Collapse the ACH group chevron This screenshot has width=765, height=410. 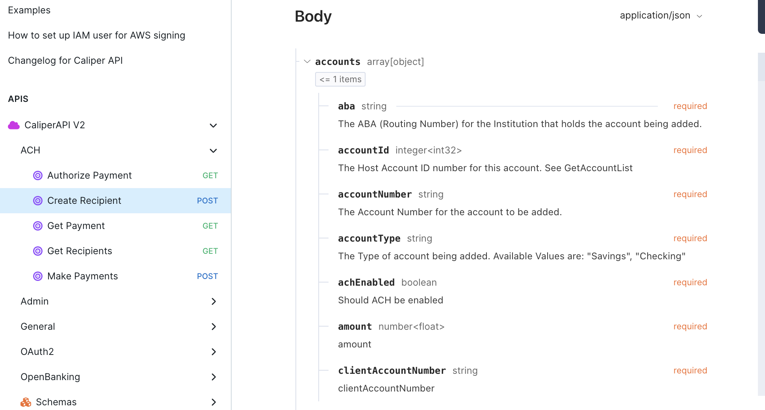click(x=214, y=151)
